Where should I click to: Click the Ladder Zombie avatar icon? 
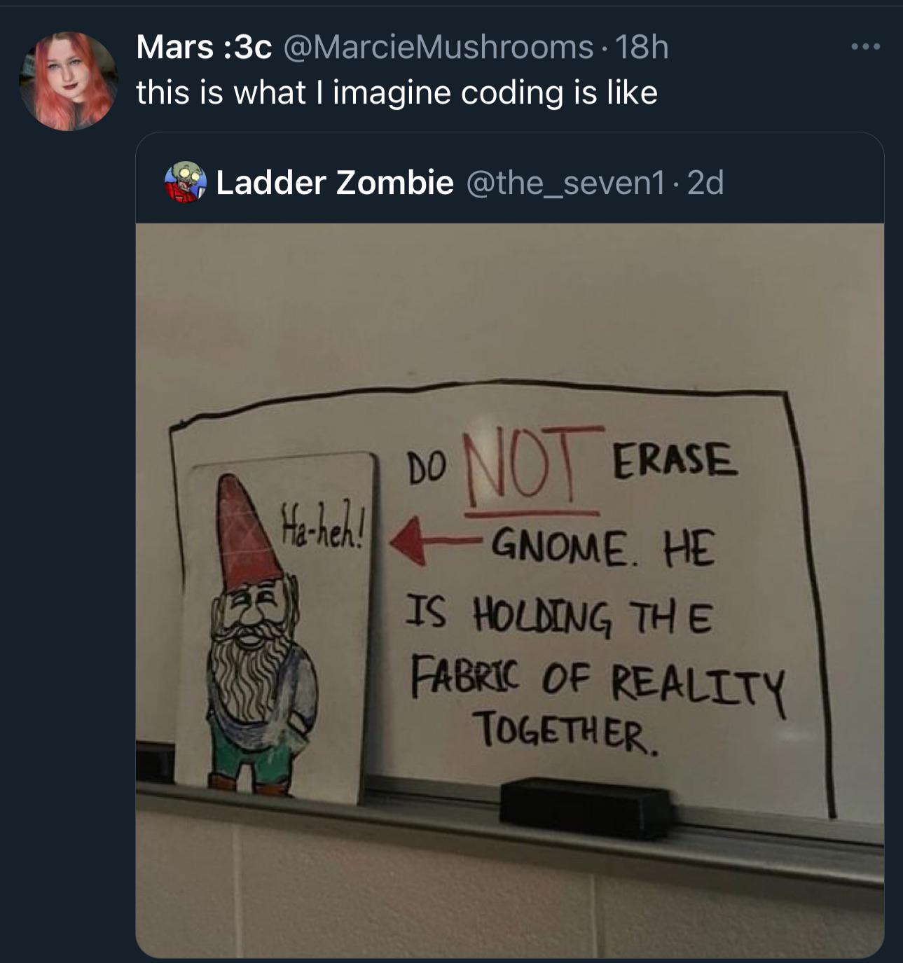pos(185,182)
